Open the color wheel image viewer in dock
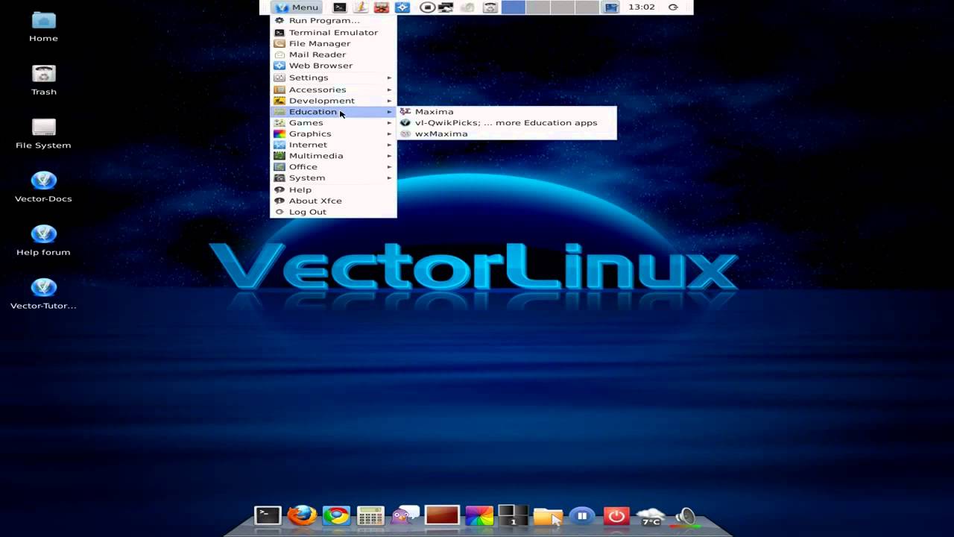 (478, 515)
